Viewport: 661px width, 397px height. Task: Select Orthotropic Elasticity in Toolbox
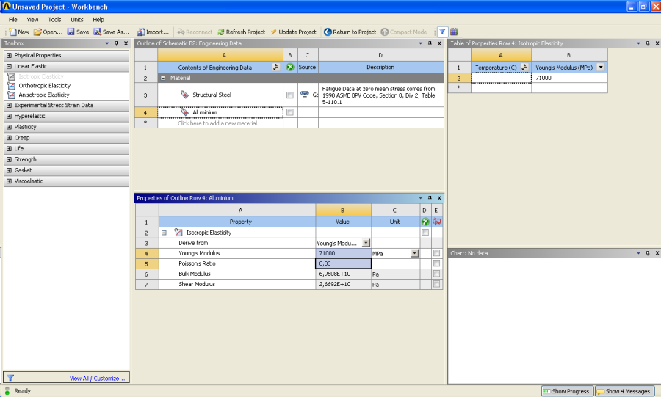click(44, 85)
